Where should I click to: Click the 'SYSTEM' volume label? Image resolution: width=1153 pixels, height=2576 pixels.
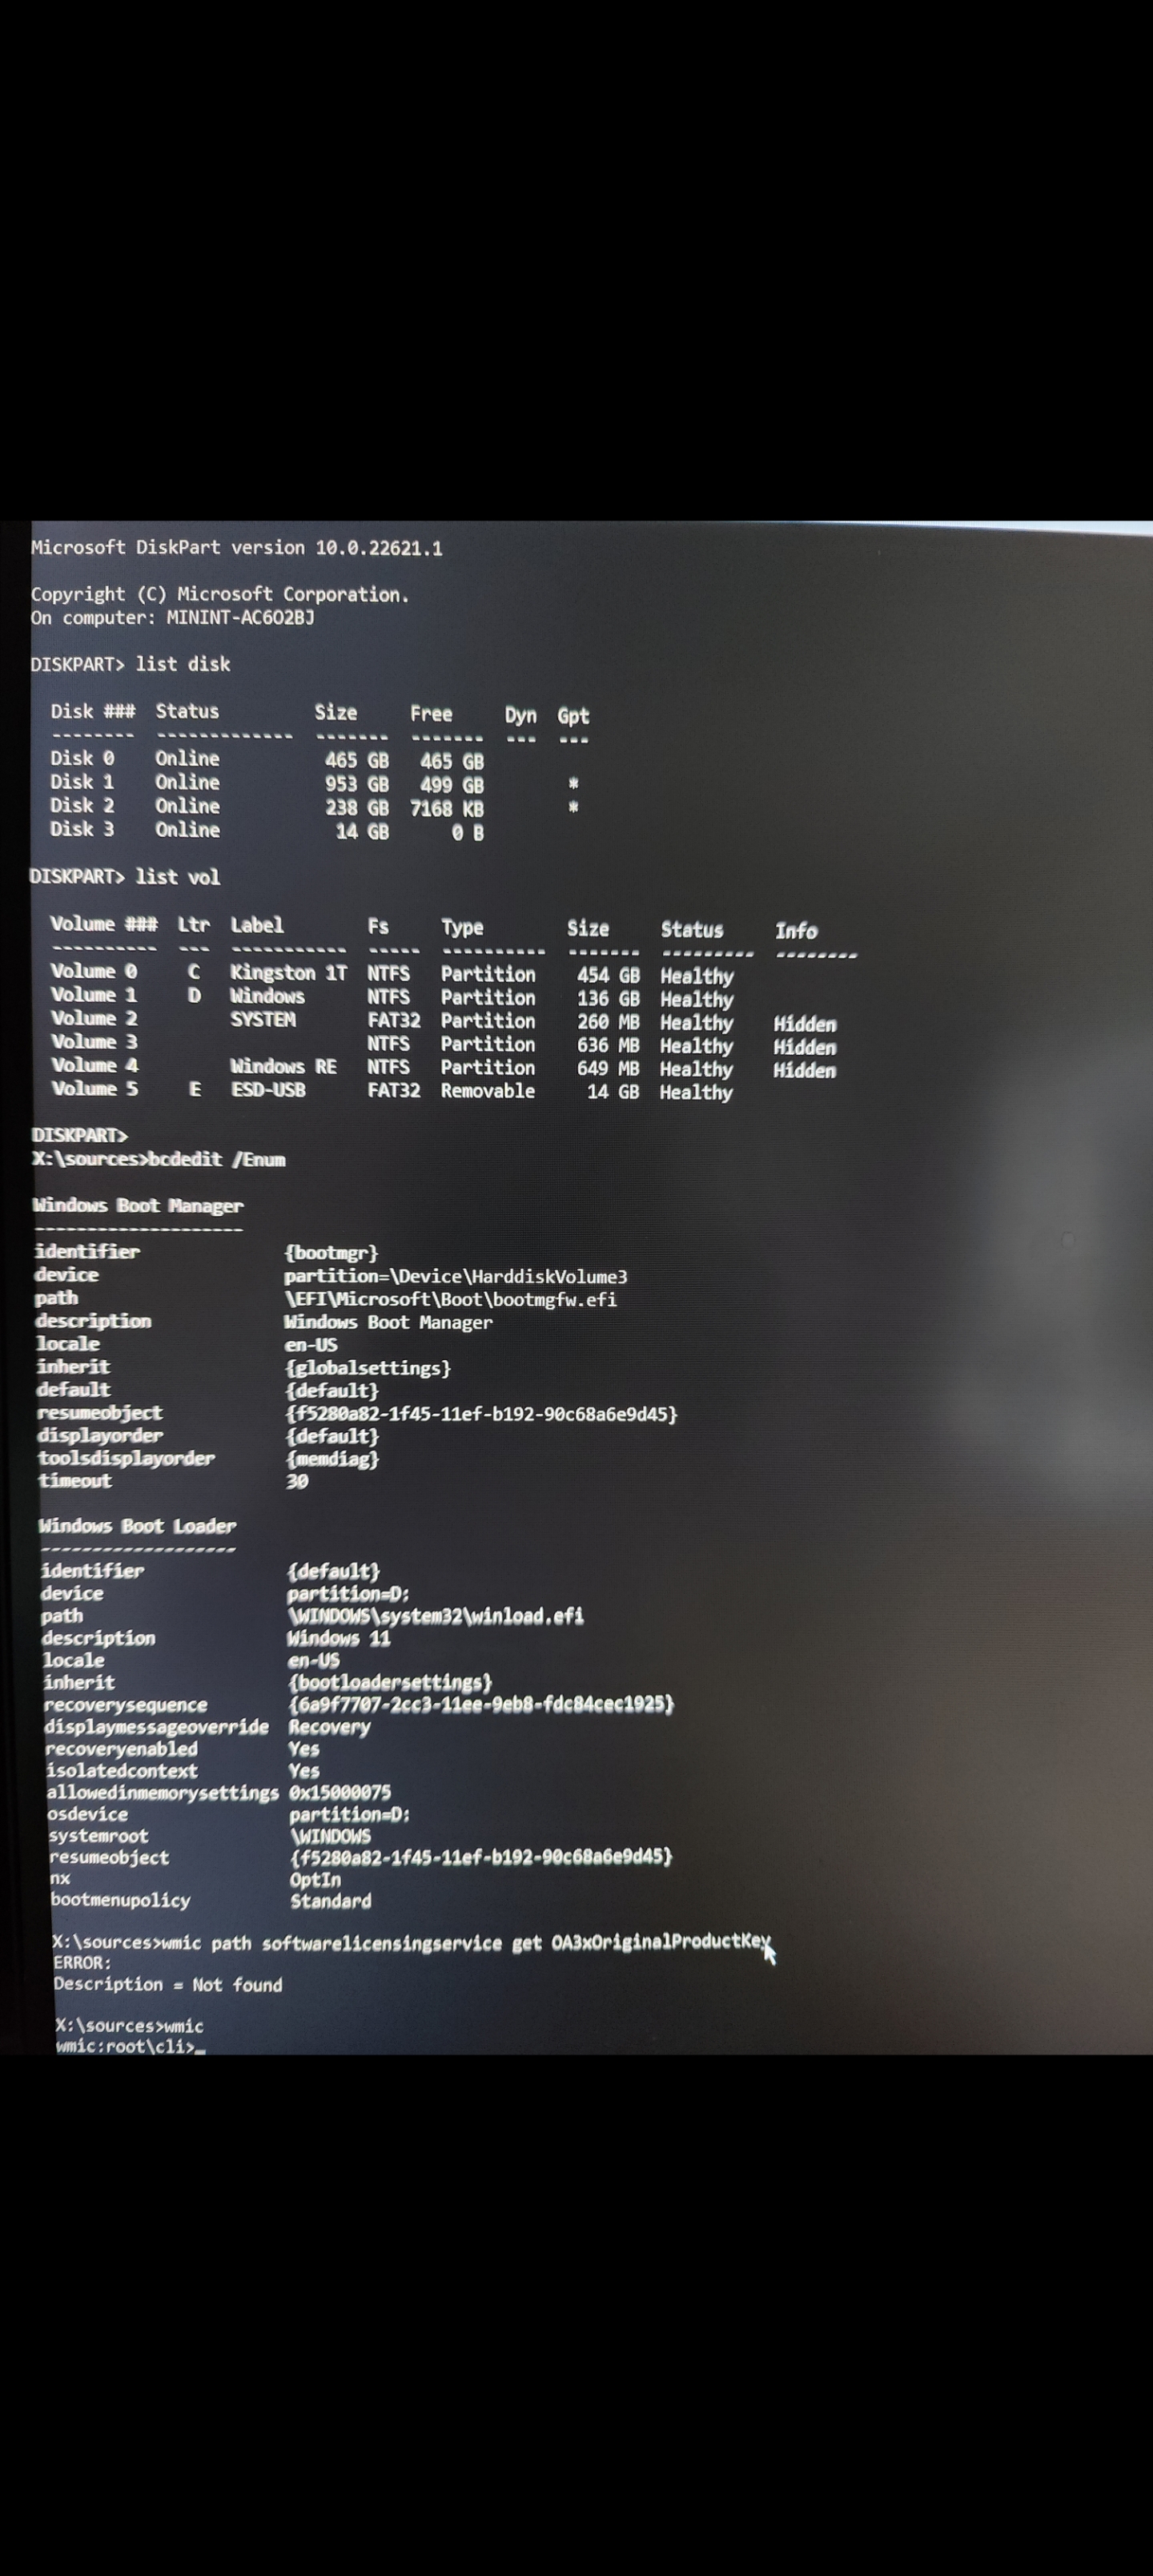click(x=263, y=1020)
